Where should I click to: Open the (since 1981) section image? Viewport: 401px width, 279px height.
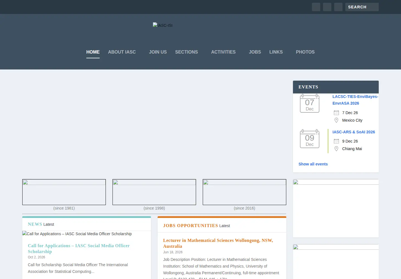pyautogui.click(x=64, y=192)
